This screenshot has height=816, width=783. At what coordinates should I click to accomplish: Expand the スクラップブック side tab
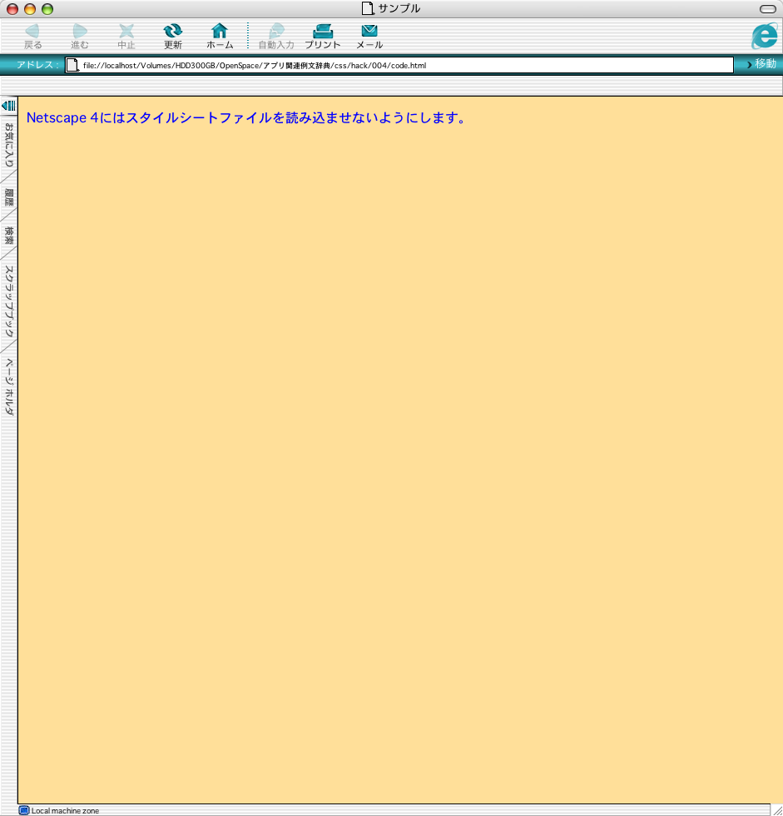(x=8, y=301)
